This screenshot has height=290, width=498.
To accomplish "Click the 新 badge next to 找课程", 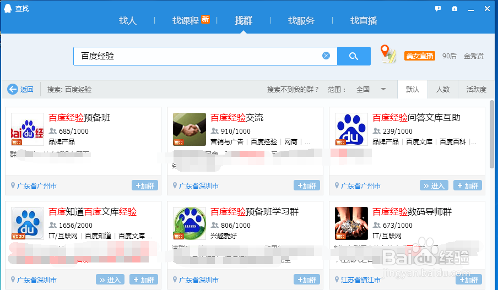I will tap(205, 19).
